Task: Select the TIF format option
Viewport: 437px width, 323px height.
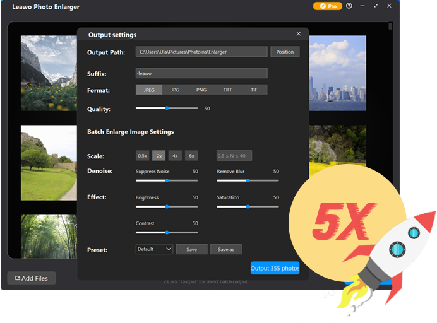Action: pyautogui.click(x=254, y=90)
